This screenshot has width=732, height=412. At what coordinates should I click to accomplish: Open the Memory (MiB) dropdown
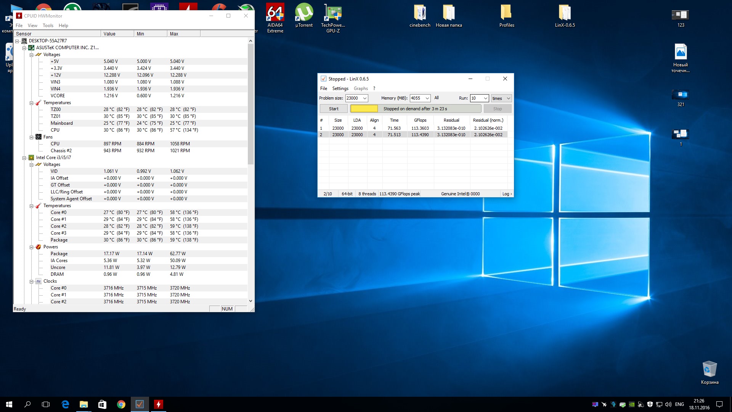click(x=427, y=98)
